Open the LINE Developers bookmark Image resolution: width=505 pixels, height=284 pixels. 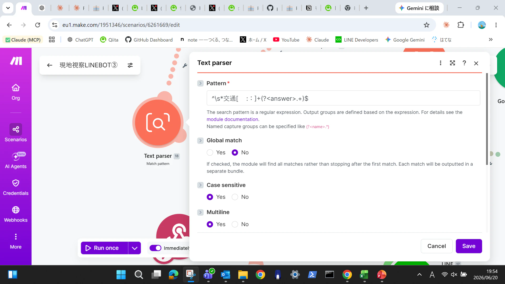357,40
